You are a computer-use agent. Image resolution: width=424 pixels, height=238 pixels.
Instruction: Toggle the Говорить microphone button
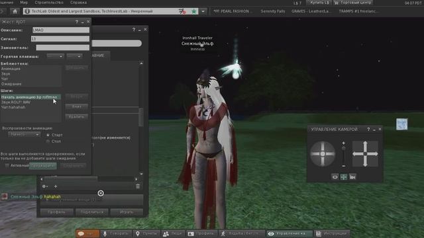pos(115,233)
